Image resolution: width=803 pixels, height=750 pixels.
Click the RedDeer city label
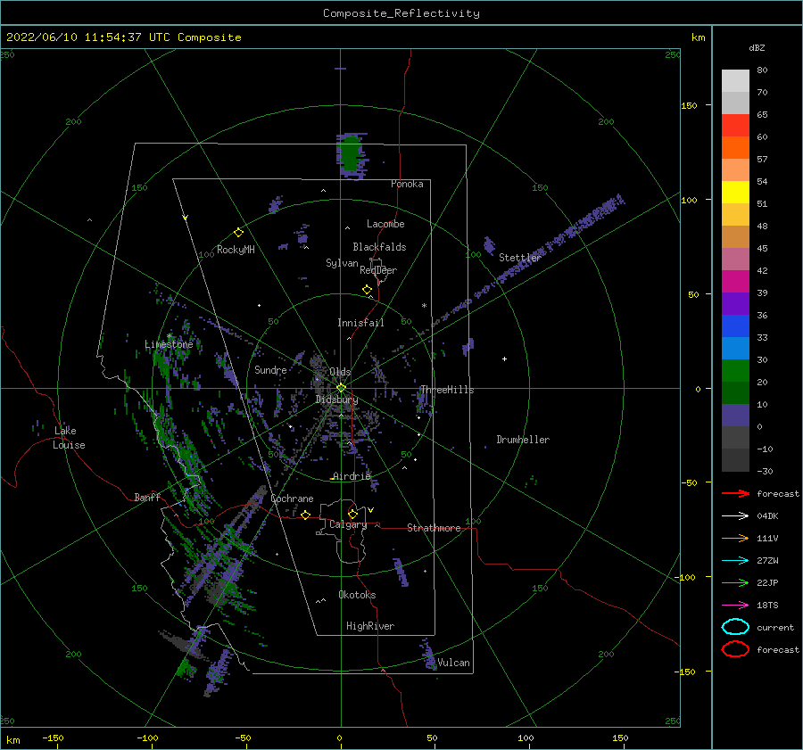point(378,270)
